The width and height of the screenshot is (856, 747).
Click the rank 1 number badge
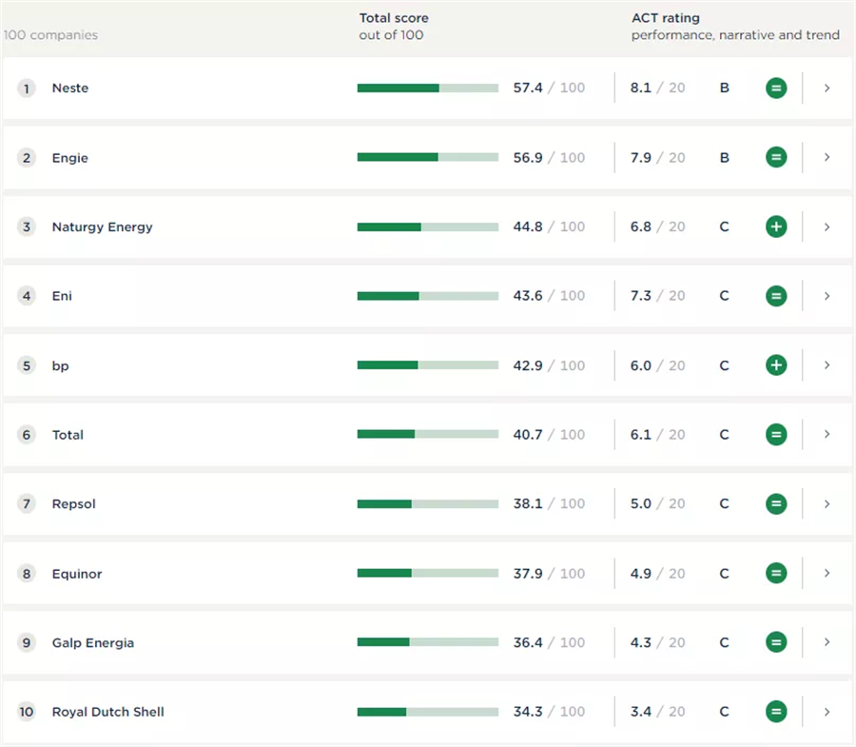tap(27, 88)
